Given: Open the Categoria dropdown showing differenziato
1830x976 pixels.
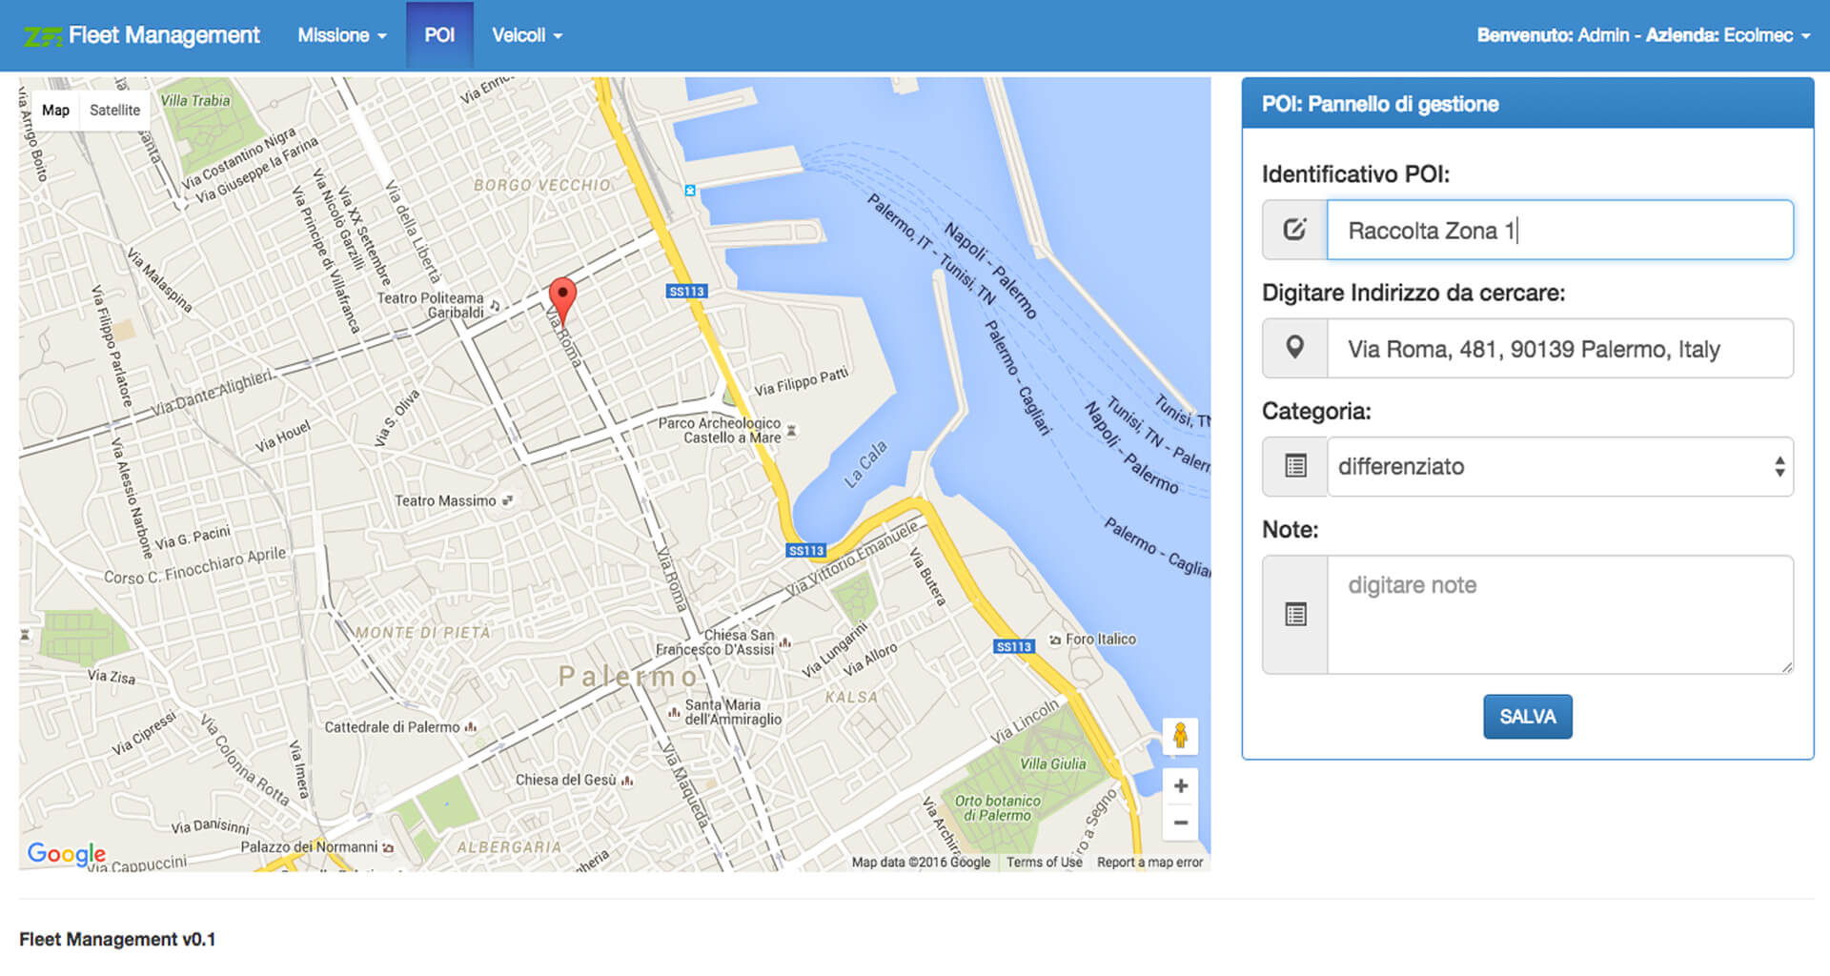Looking at the screenshot, I should (1559, 466).
